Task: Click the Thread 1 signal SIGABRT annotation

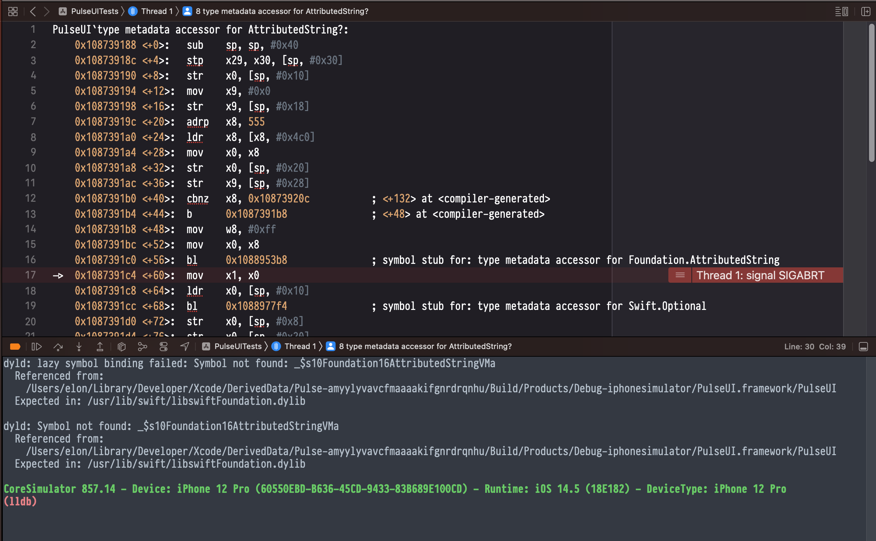Action: tap(760, 275)
